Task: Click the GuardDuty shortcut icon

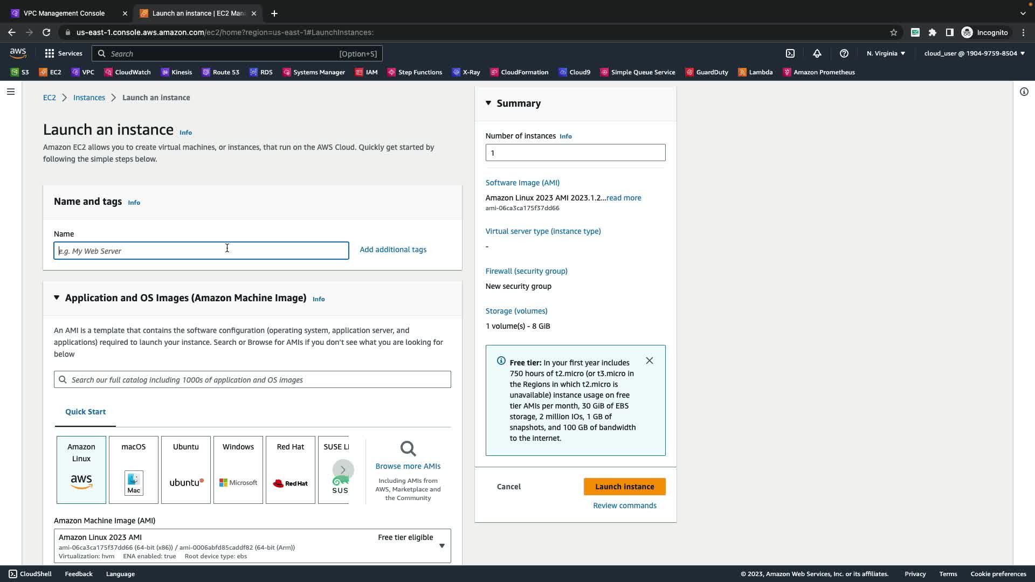Action: pos(689,72)
